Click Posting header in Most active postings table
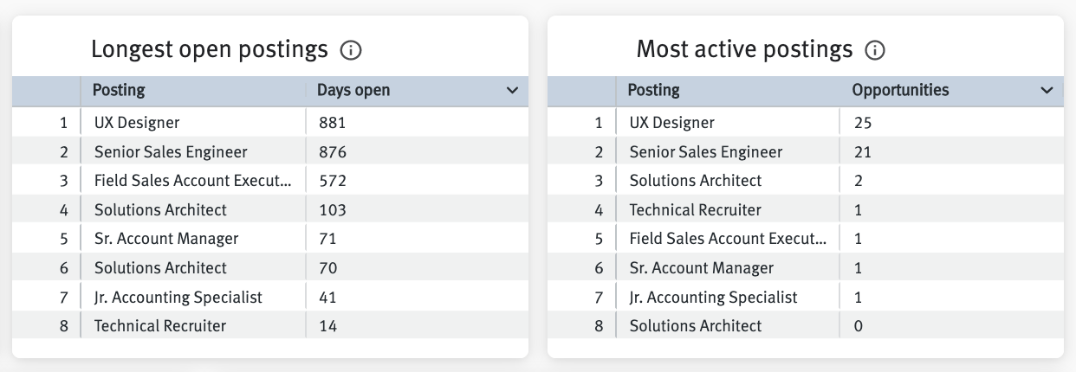Screen dimensions: 1076x372 click(653, 90)
